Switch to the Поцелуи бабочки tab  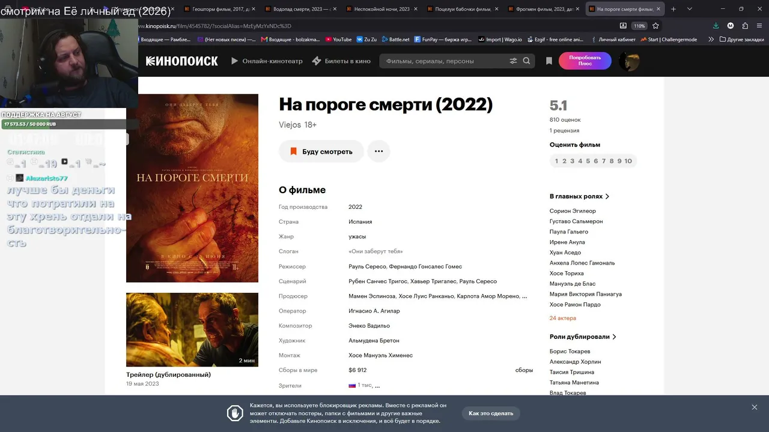[462, 9]
